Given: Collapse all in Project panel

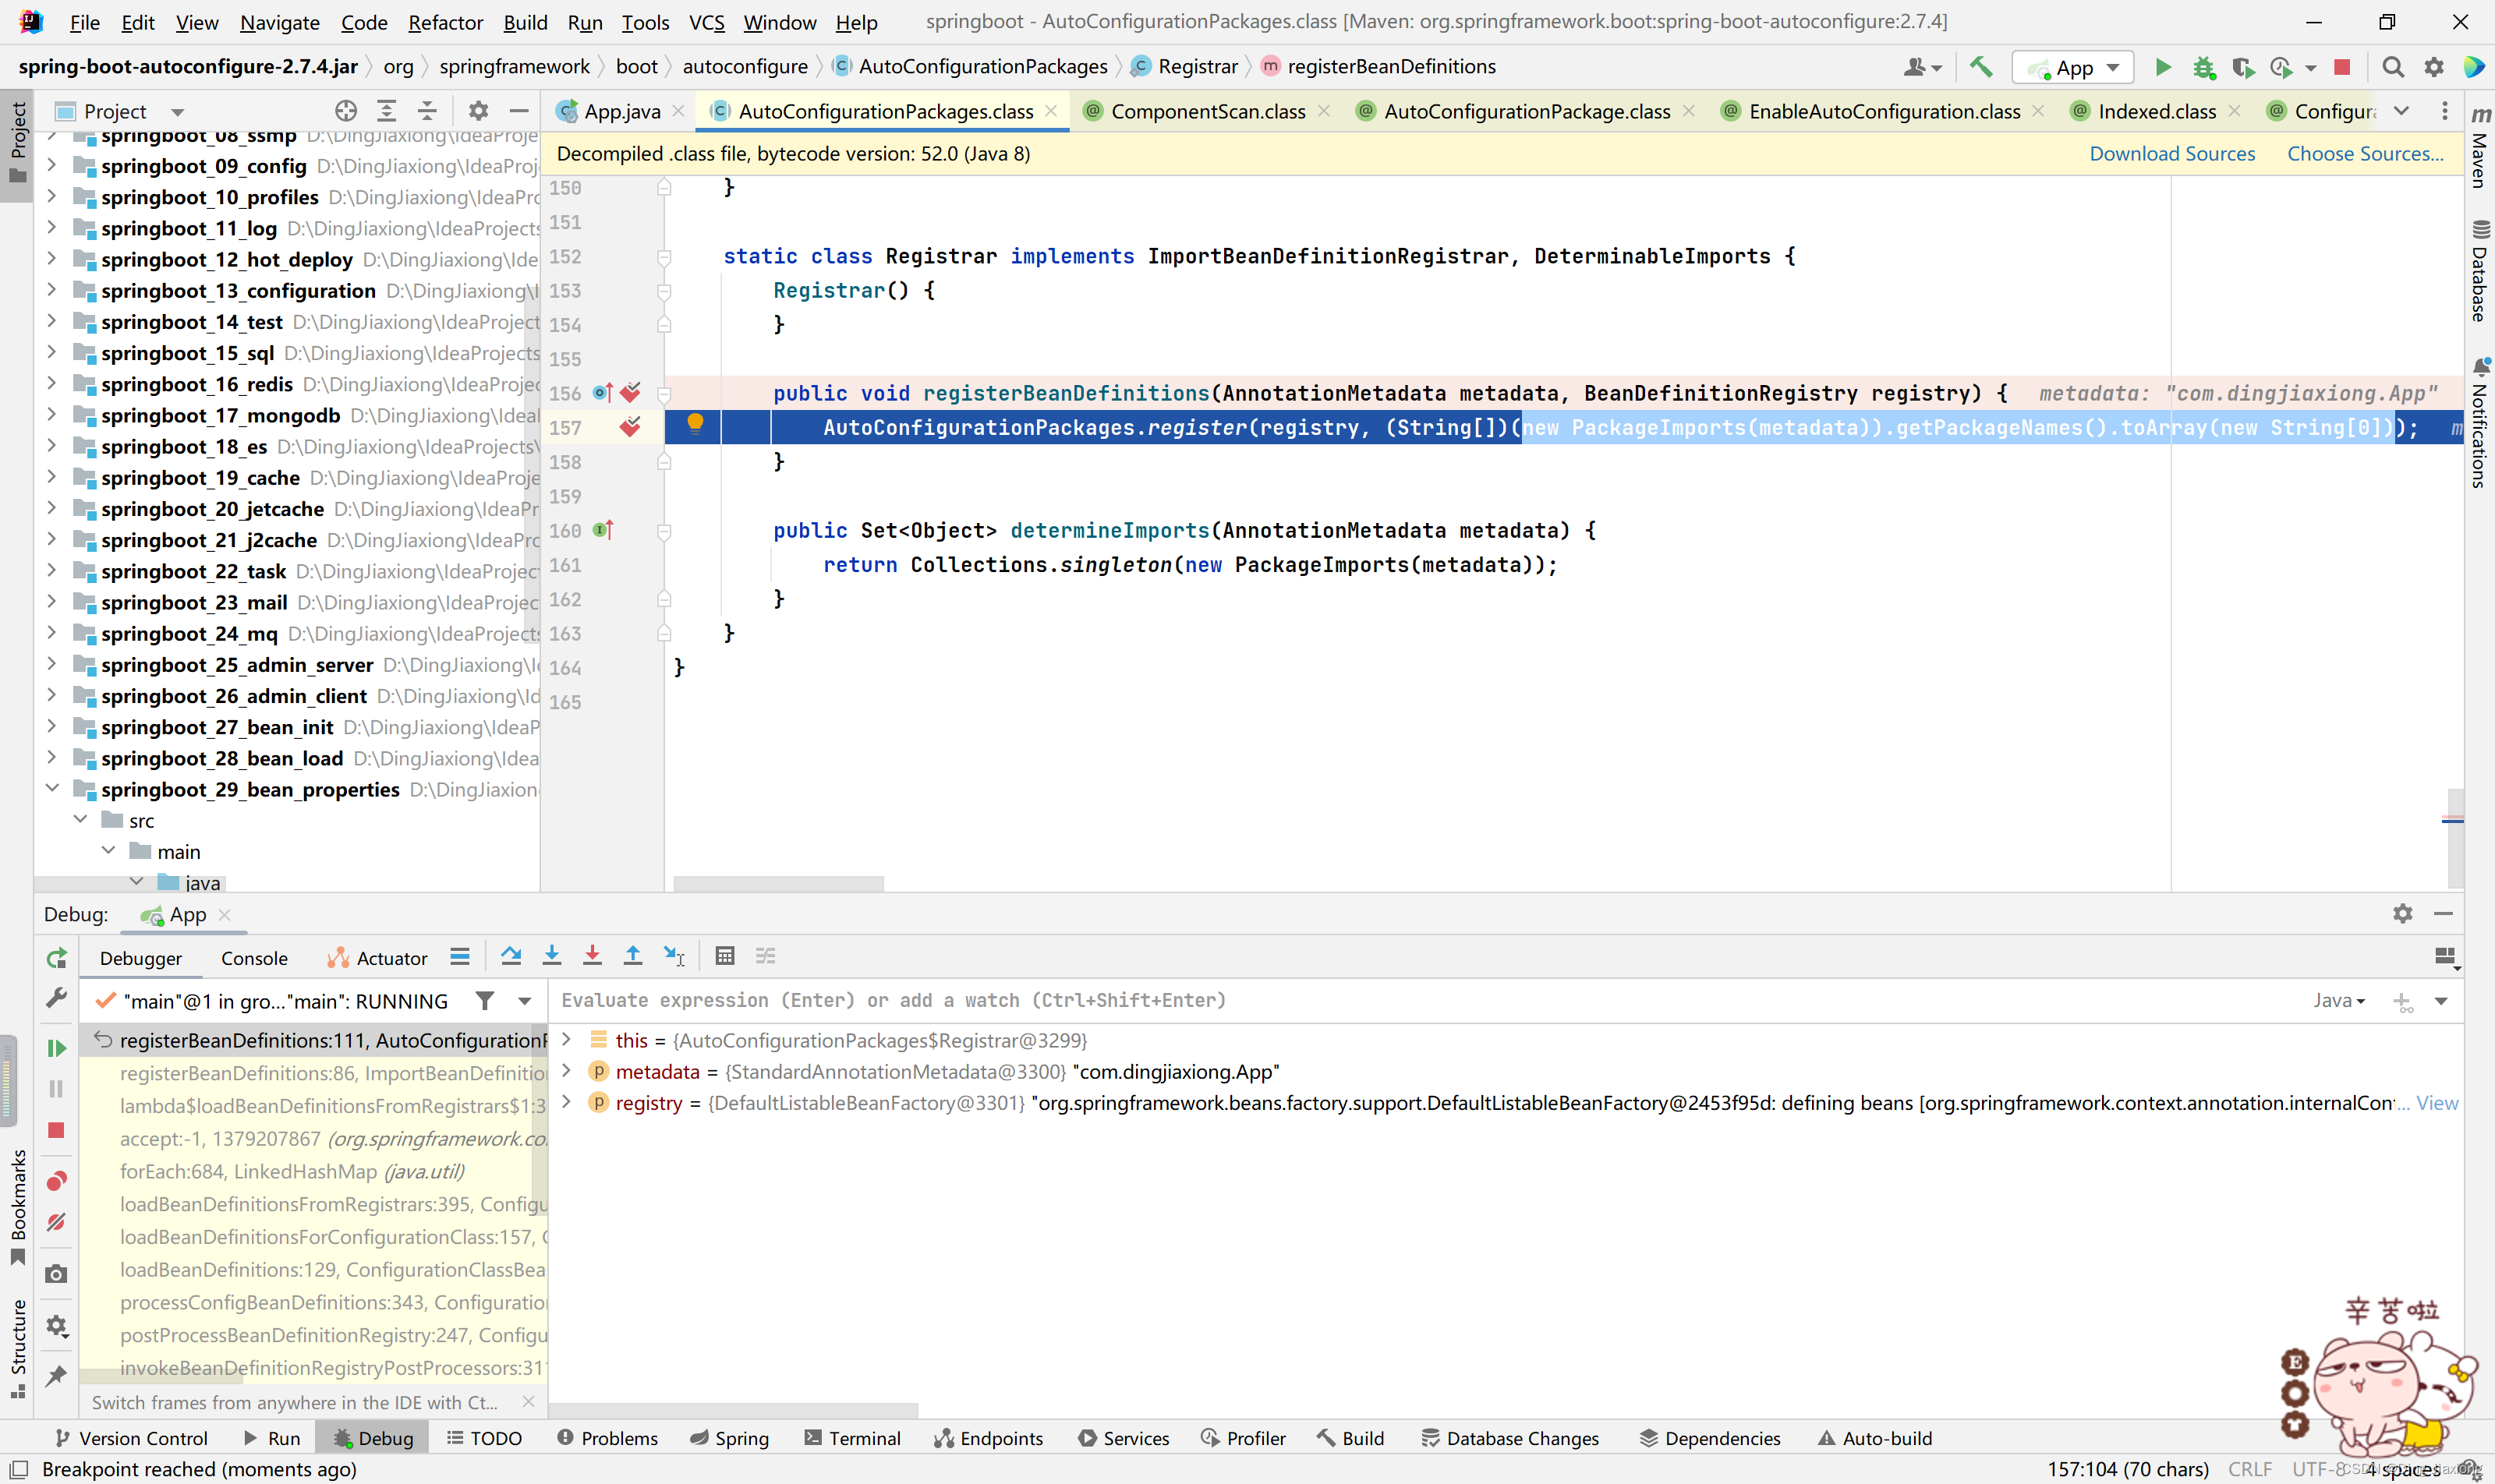Looking at the screenshot, I should (427, 111).
